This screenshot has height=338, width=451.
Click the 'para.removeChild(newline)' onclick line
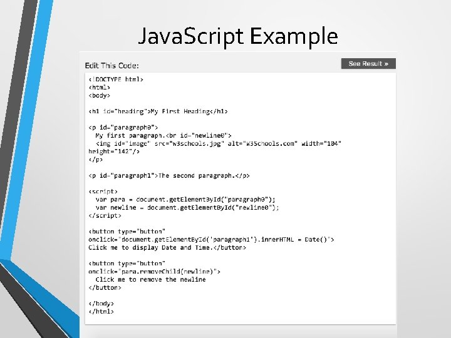155,272
